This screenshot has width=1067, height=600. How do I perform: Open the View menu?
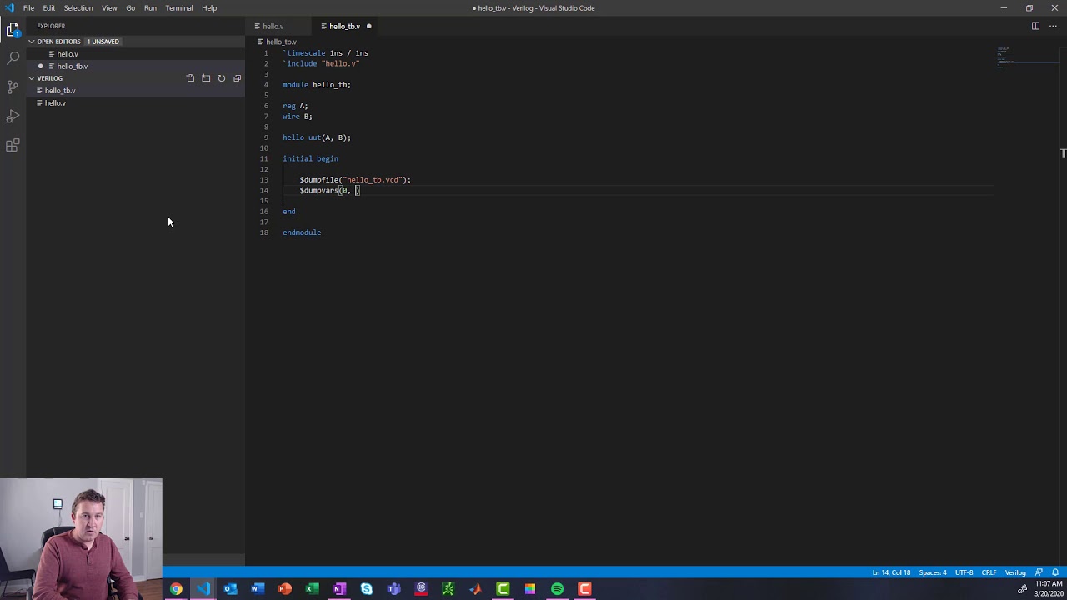pos(109,8)
